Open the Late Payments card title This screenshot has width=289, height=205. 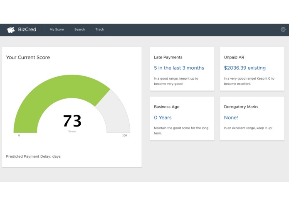168,57
